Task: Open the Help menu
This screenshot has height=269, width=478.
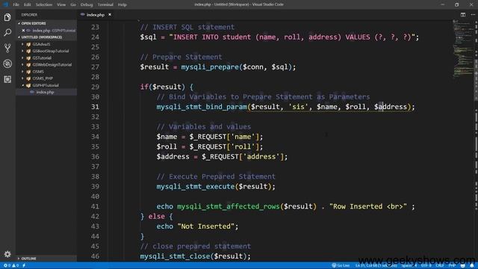Action: 122,4
